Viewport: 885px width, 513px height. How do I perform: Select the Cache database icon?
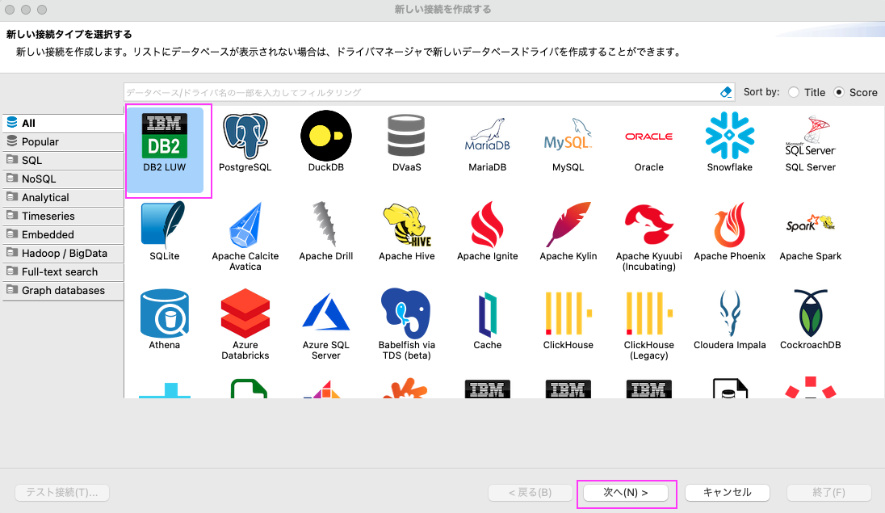click(487, 313)
